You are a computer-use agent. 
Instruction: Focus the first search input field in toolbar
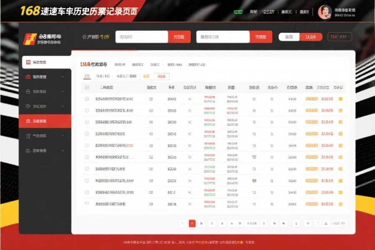pos(142,37)
